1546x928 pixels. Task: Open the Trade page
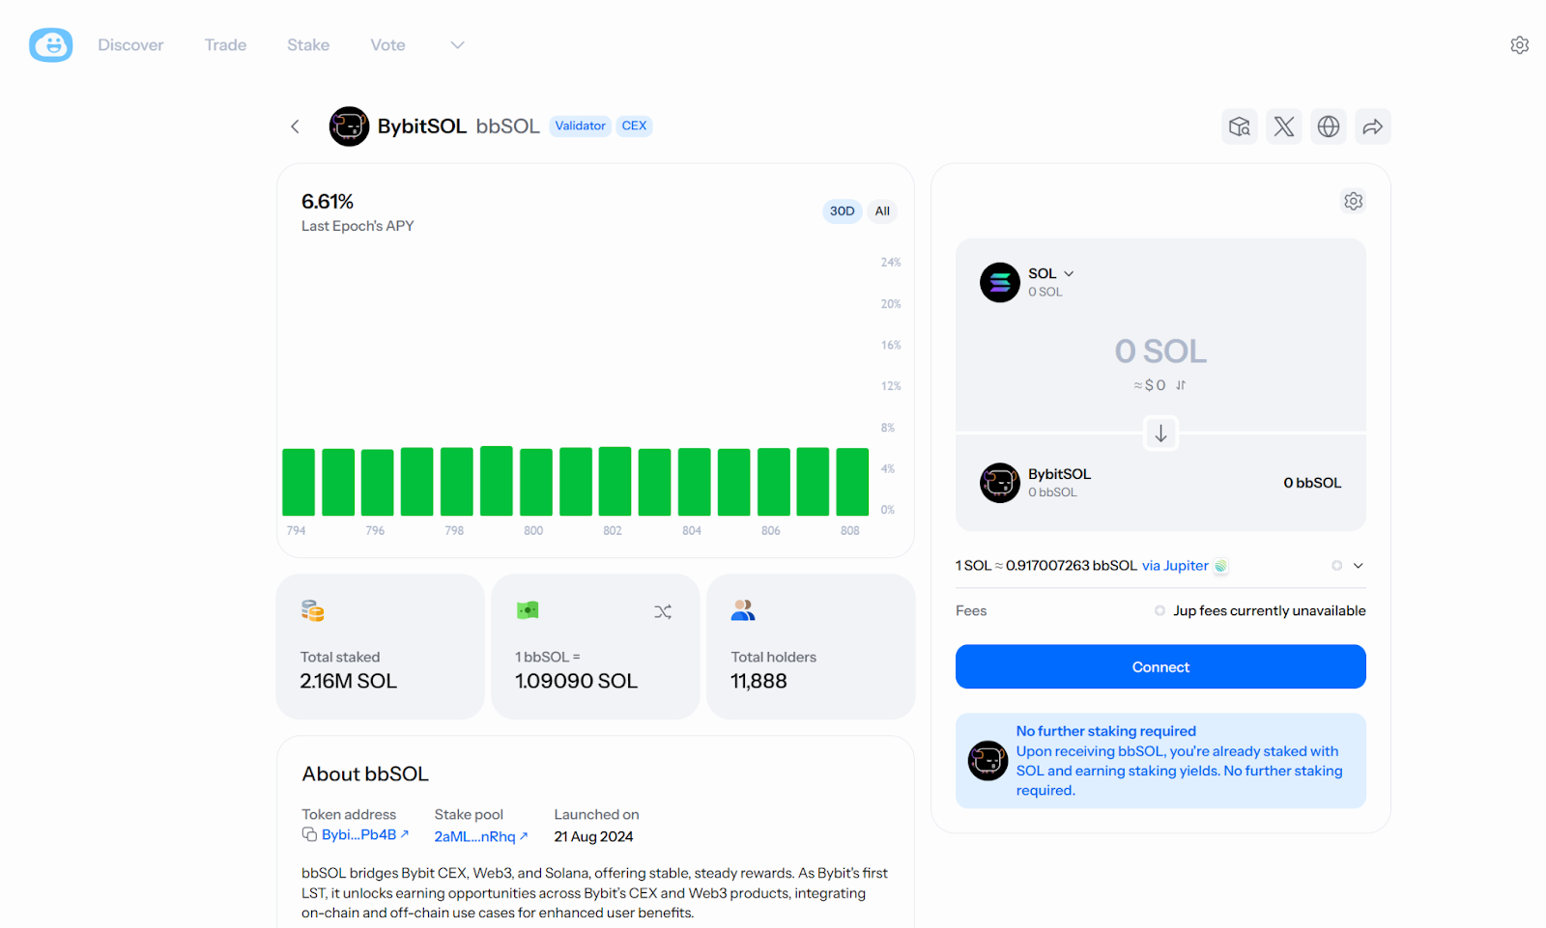(225, 44)
